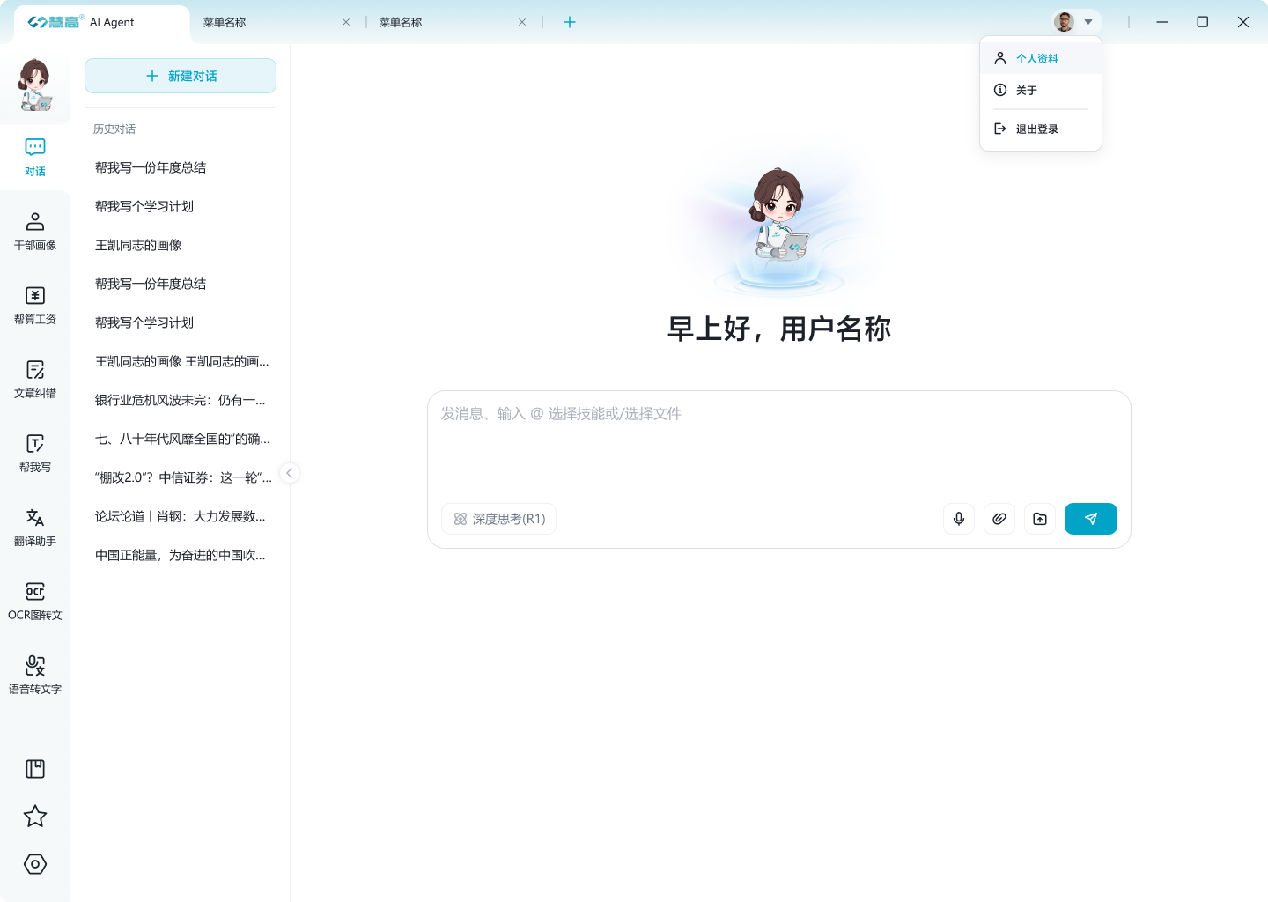This screenshot has width=1268, height=902.
Task: Open the 翻译助手 tool
Action: (34, 526)
